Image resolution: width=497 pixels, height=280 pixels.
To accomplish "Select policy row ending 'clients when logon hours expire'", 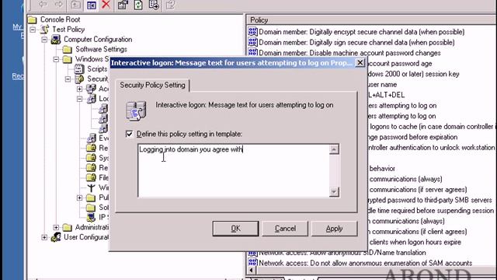I will pos(415,242).
